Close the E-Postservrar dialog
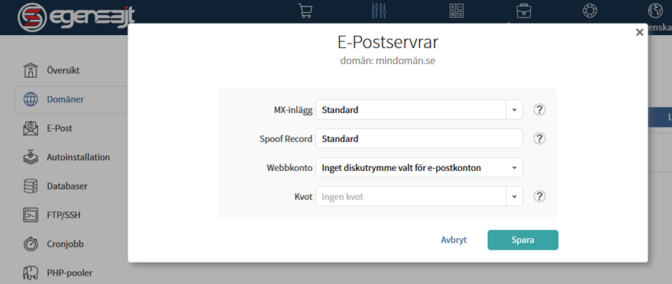 639,32
